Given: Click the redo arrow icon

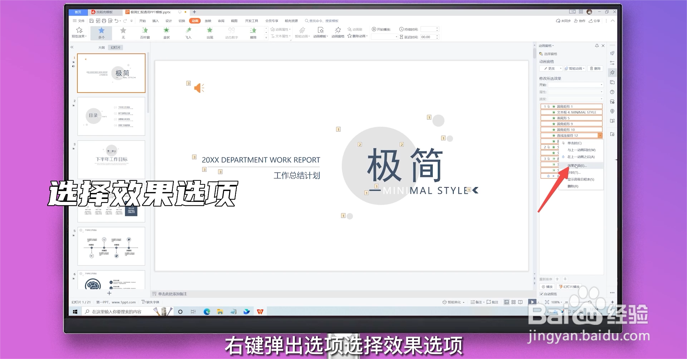Looking at the screenshot, I should tap(125, 21).
